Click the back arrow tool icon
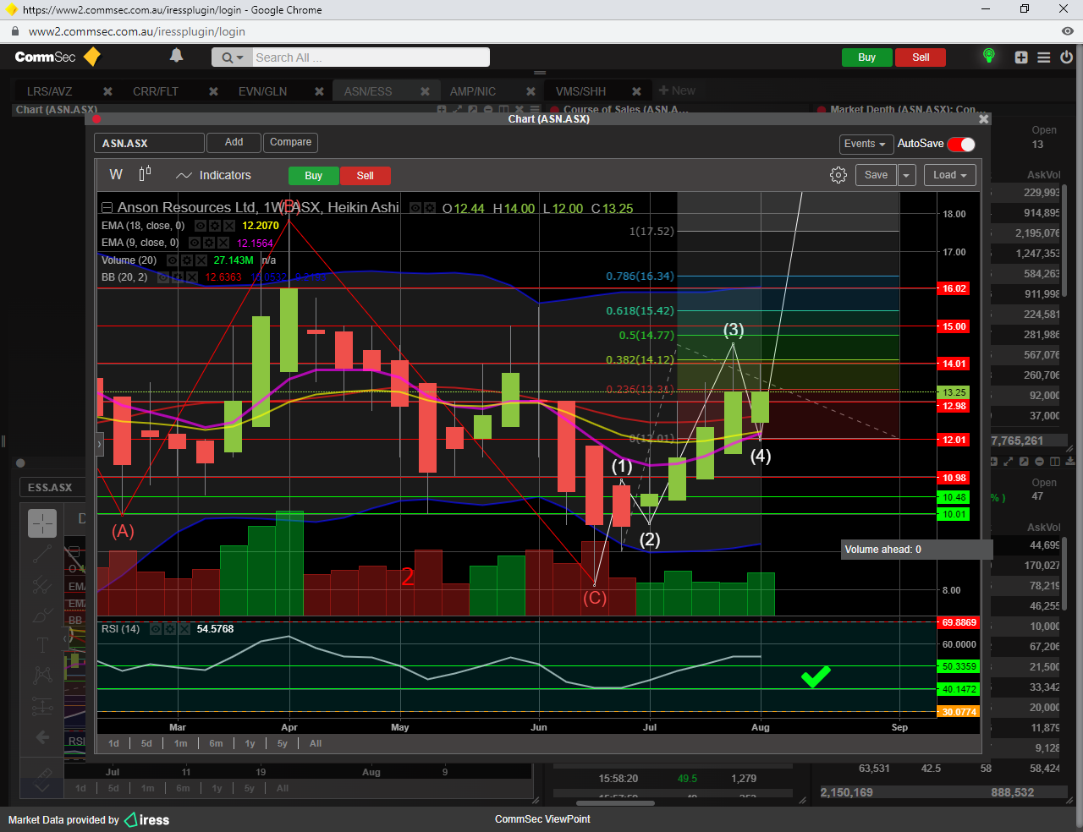Viewport: 1083px width, 832px height. (42, 737)
